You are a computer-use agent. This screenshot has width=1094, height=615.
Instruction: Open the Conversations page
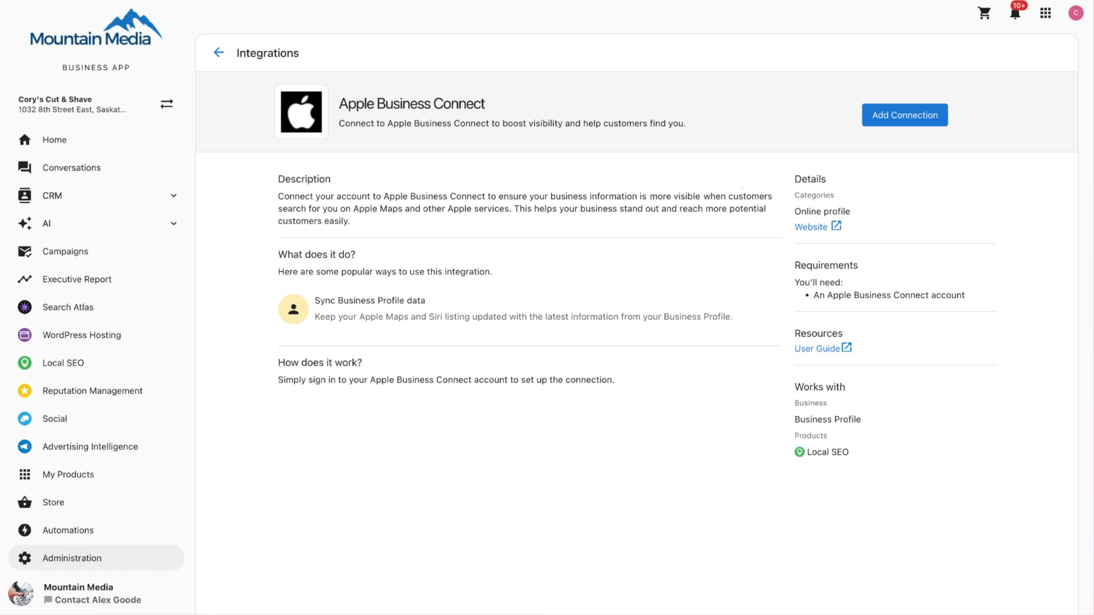point(71,167)
